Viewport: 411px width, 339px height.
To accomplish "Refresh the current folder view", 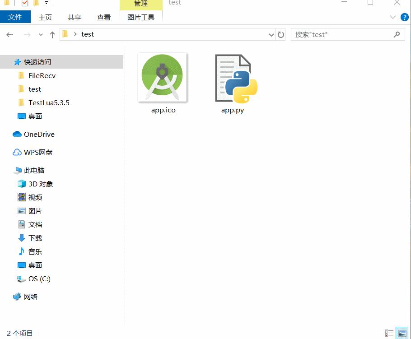I will [x=281, y=35].
